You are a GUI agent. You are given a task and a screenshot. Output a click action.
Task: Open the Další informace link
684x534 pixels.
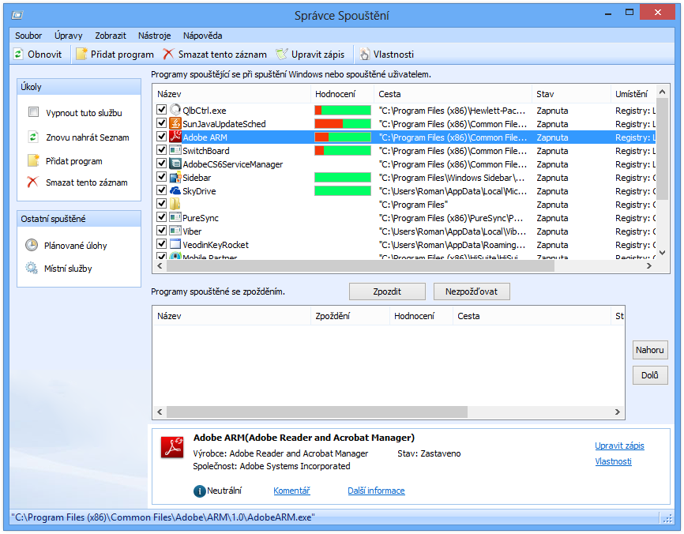376,491
